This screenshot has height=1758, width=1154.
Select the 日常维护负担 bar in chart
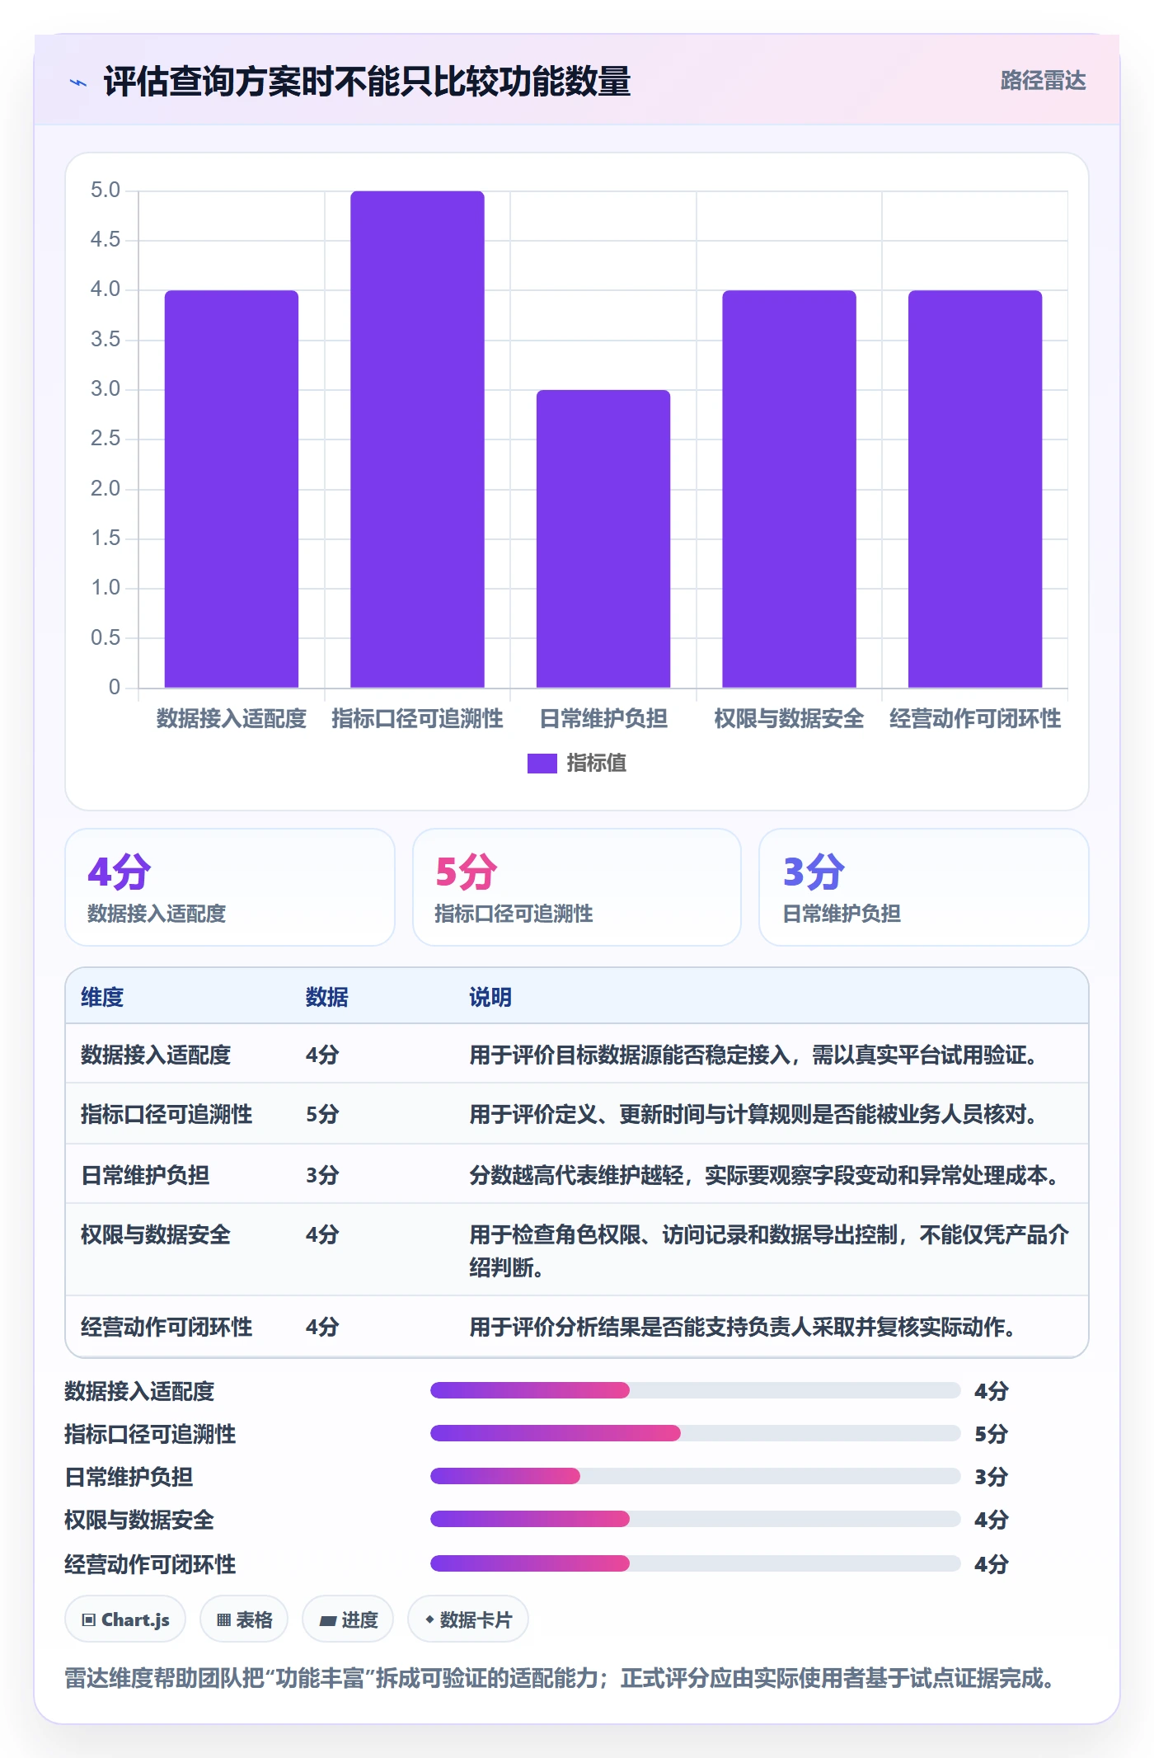(x=603, y=538)
